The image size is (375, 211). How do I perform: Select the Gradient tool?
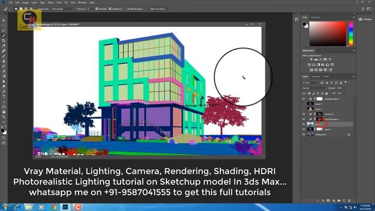coord(4,76)
